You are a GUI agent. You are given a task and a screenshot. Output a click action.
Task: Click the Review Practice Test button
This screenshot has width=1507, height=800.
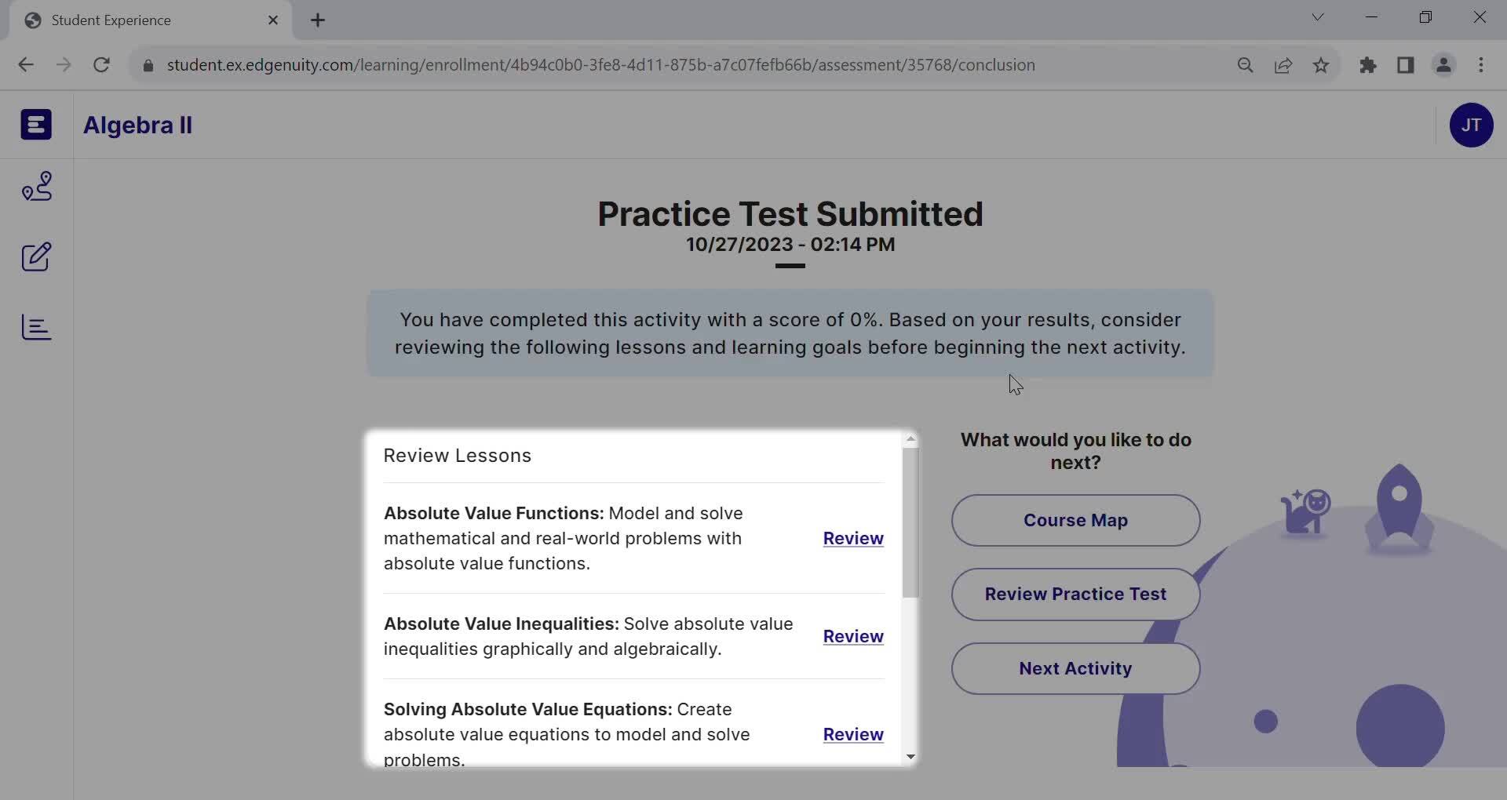click(1075, 594)
